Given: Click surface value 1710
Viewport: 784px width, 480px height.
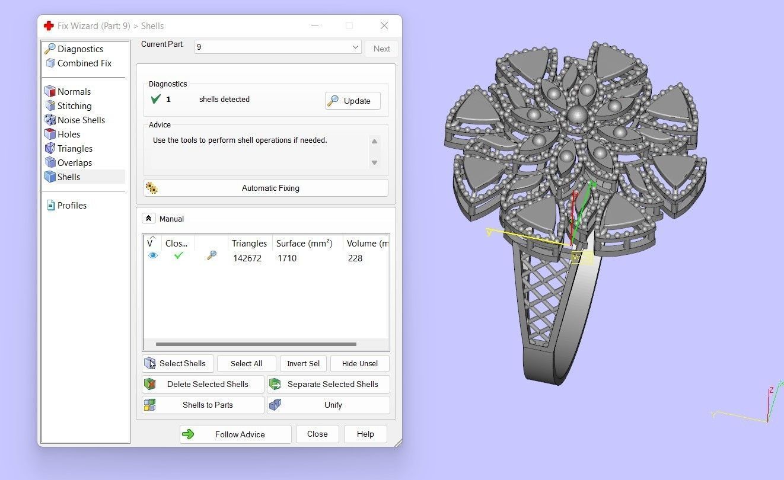Looking at the screenshot, I should click(287, 258).
